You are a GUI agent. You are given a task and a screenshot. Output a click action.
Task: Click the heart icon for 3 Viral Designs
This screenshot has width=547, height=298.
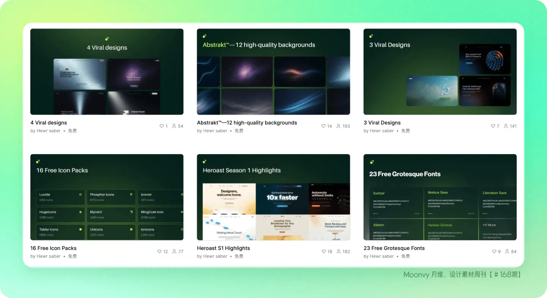(x=493, y=126)
